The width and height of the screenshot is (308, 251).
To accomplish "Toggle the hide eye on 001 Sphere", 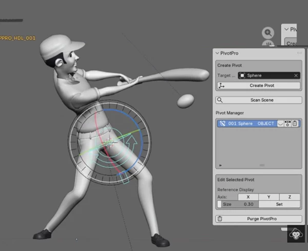I will point(280,124).
